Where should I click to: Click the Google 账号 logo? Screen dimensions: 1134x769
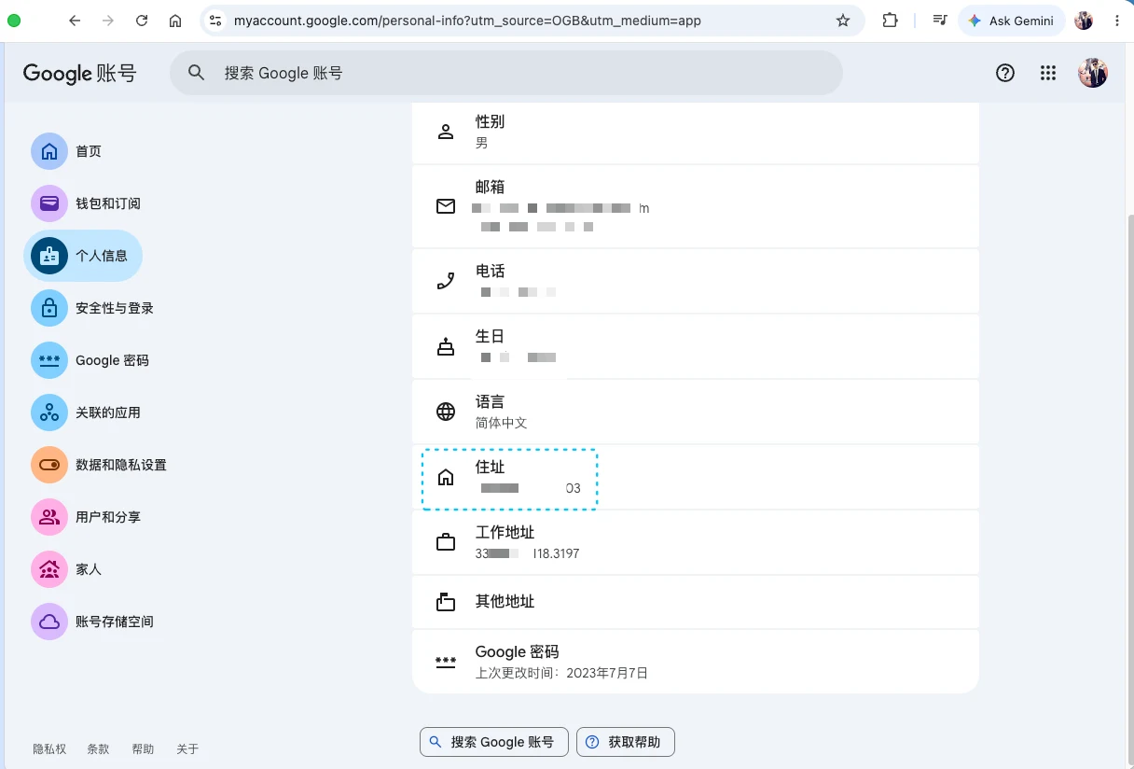(80, 73)
